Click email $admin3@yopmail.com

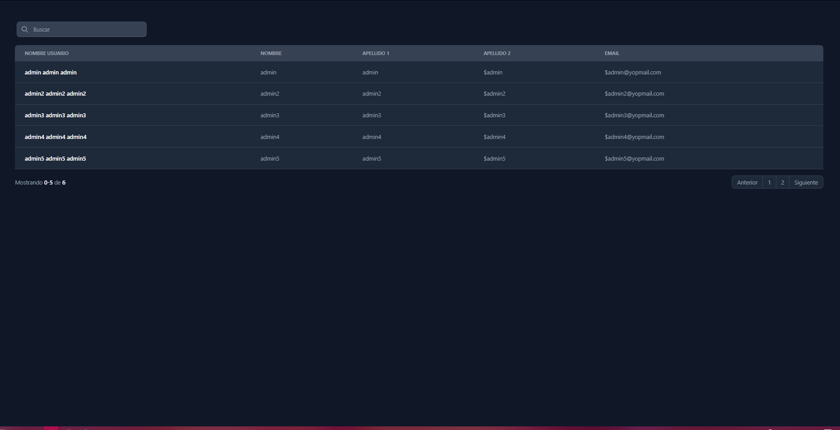[x=634, y=115]
